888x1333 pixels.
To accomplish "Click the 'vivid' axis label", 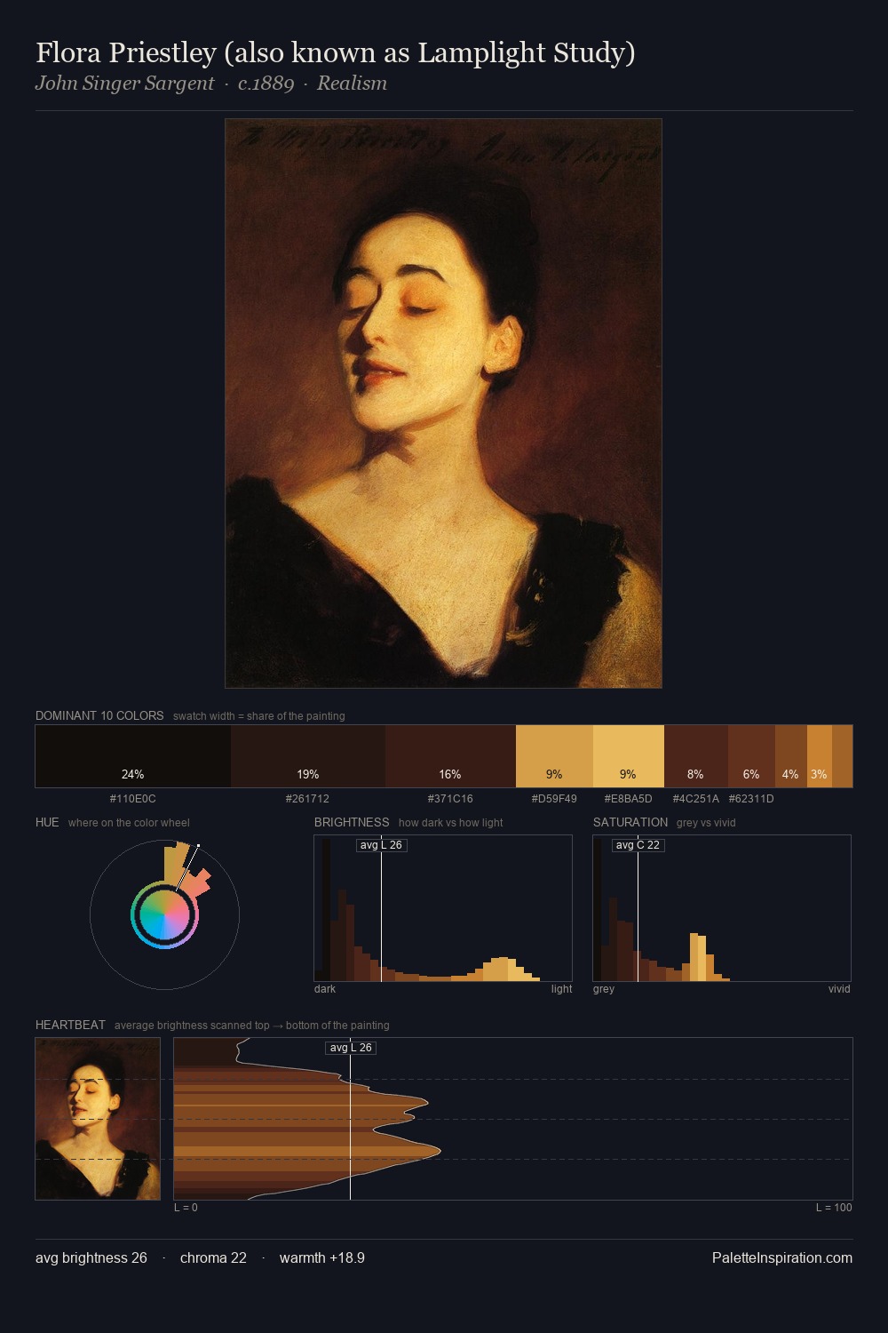I will point(839,989).
